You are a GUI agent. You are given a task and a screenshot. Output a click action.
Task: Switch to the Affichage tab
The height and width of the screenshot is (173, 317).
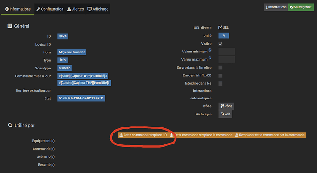click(x=98, y=9)
